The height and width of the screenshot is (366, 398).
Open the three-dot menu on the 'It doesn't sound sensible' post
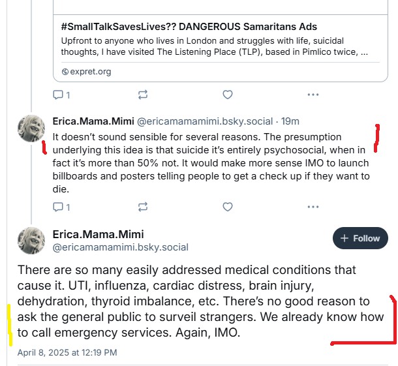pyautogui.click(x=313, y=207)
